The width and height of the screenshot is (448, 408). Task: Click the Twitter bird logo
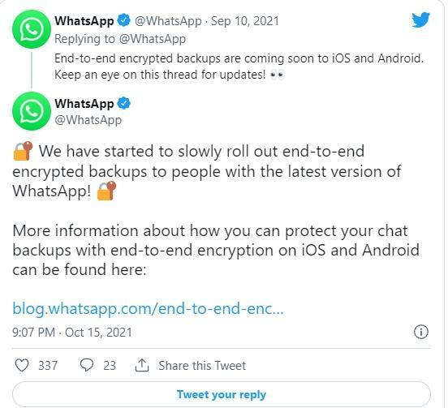click(x=420, y=19)
